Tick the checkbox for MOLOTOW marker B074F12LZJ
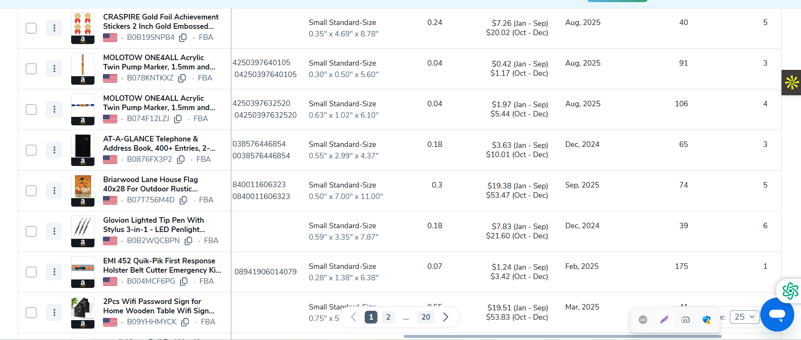Screen dimensions: 801x340 pos(31,109)
